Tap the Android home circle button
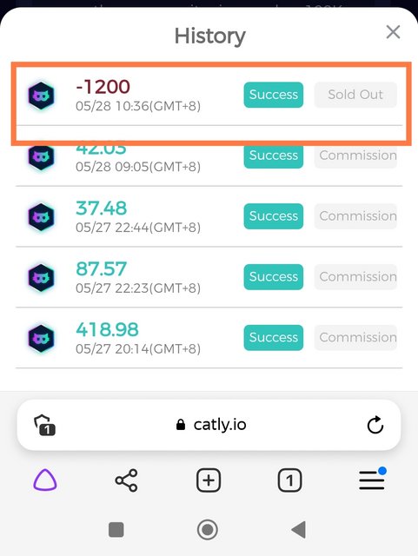This screenshot has width=418, height=556. click(x=208, y=530)
